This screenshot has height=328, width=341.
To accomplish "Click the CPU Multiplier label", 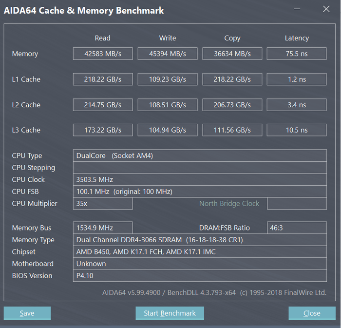I will click(35, 203).
